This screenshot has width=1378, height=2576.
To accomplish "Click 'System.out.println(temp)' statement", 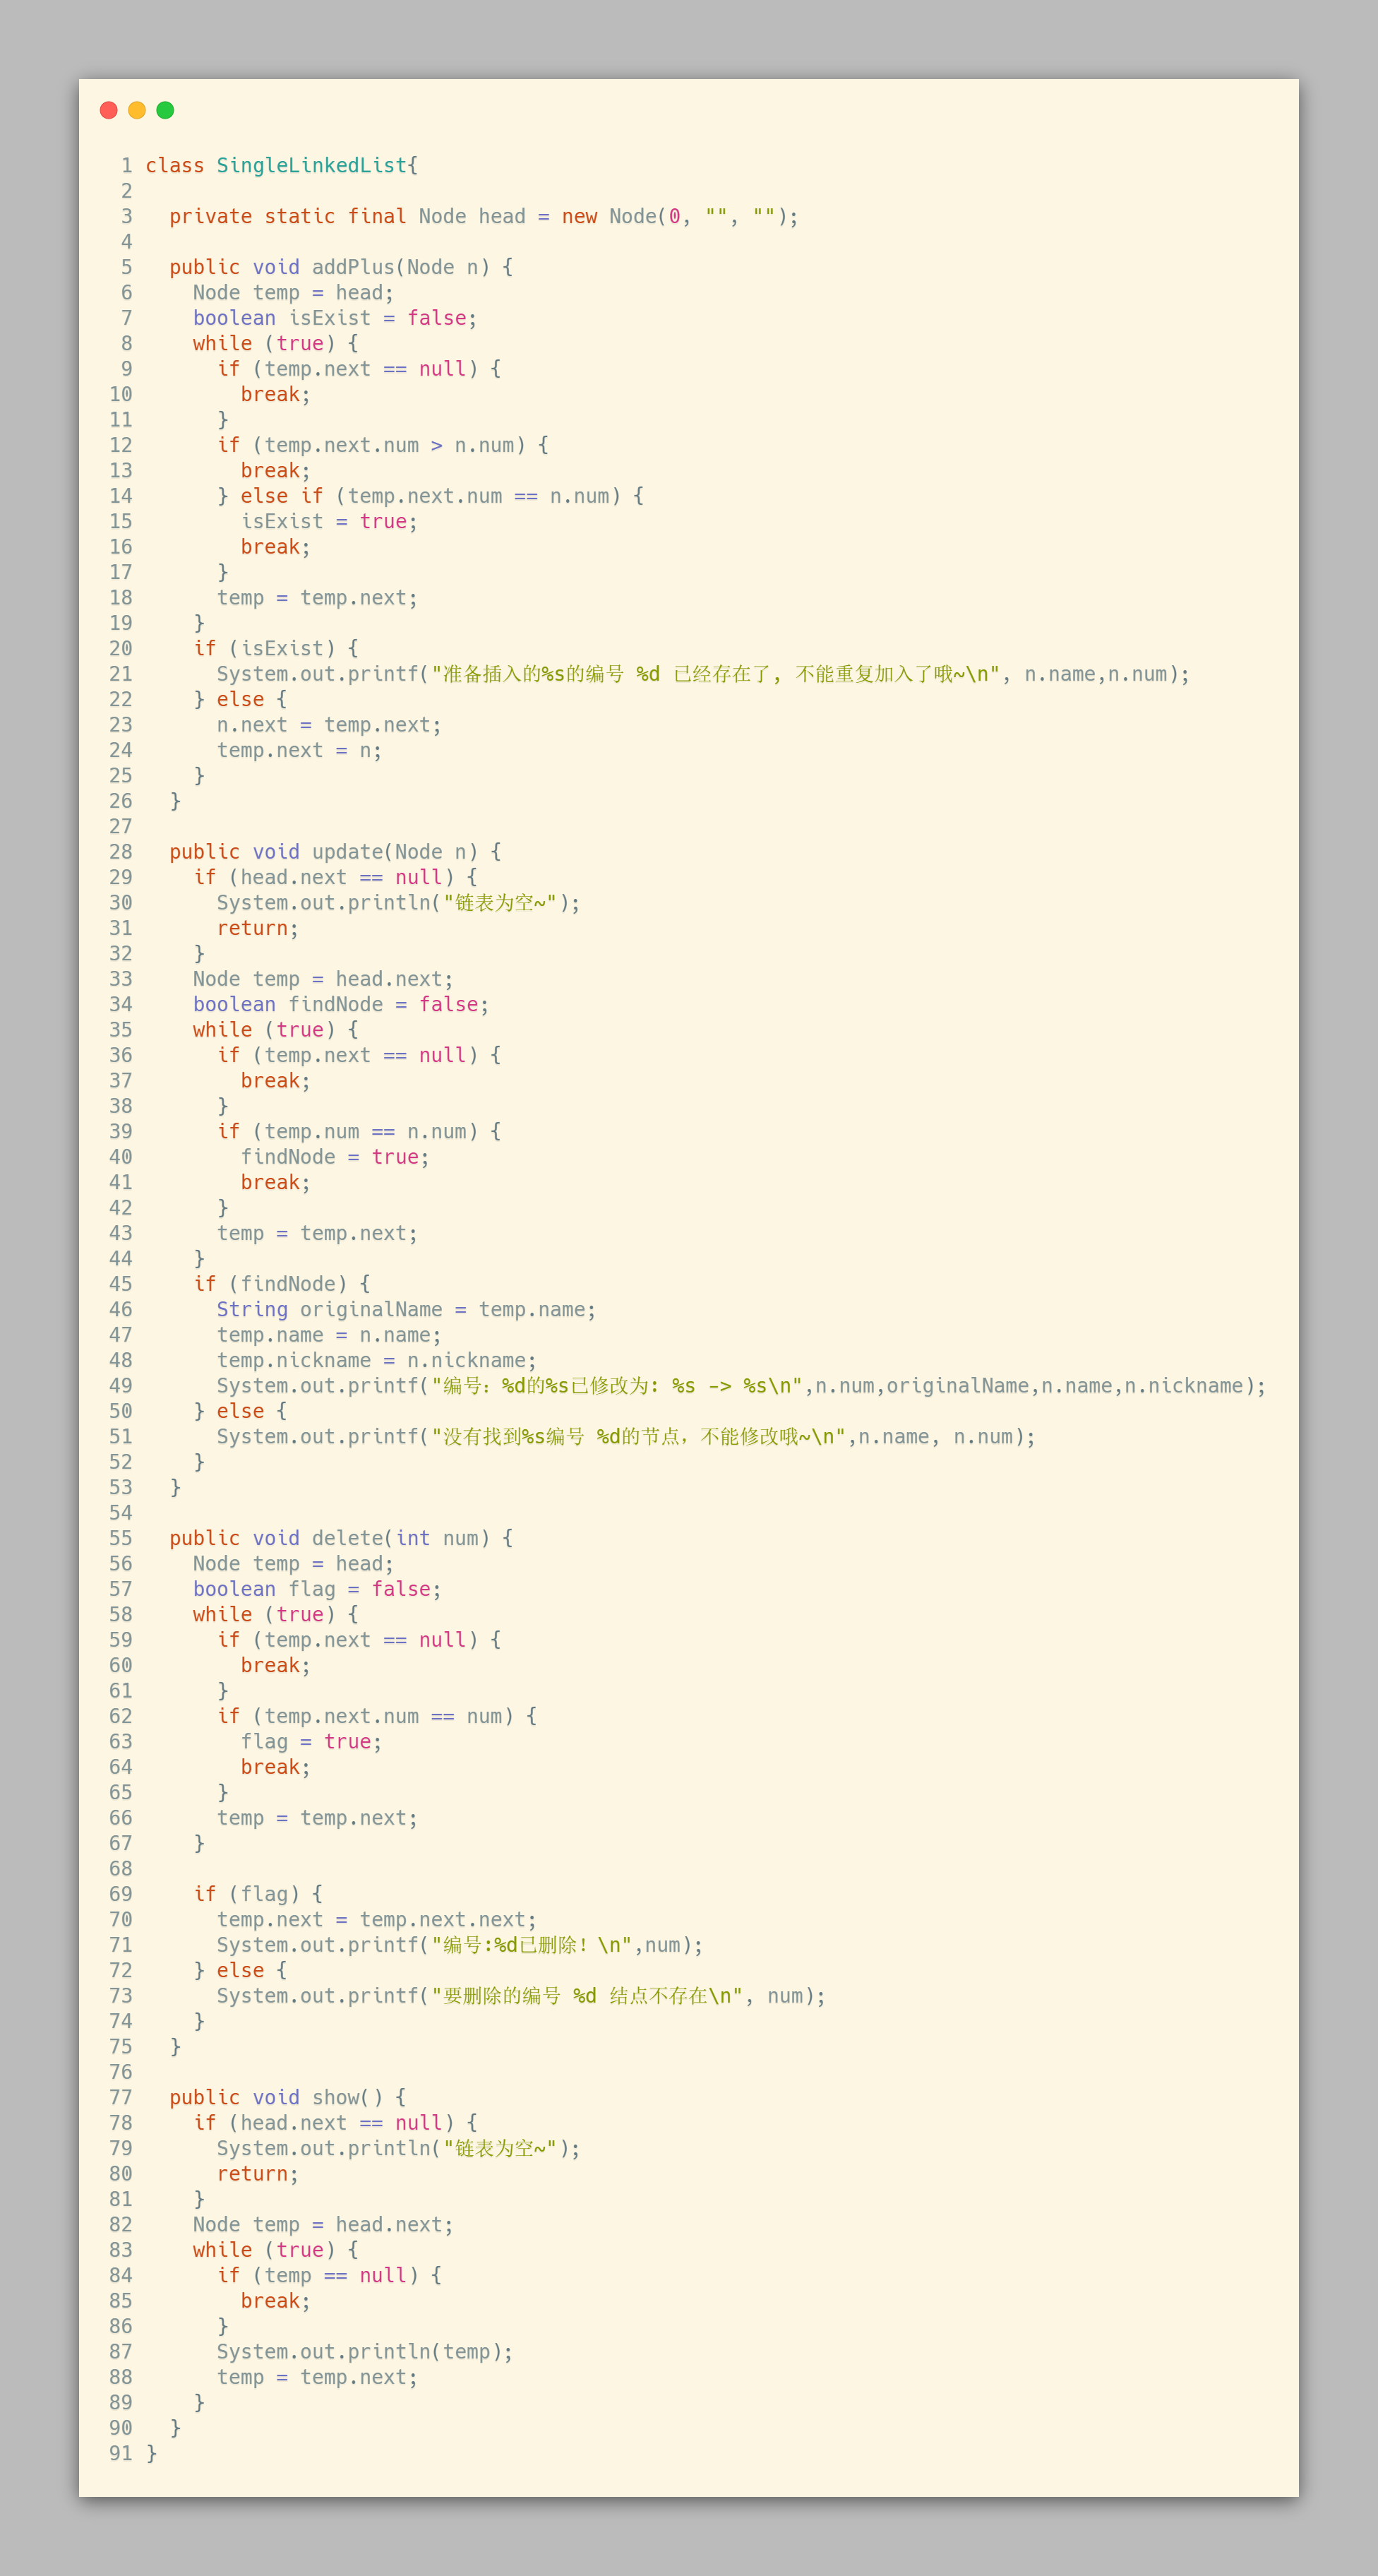I will click(x=364, y=2351).
